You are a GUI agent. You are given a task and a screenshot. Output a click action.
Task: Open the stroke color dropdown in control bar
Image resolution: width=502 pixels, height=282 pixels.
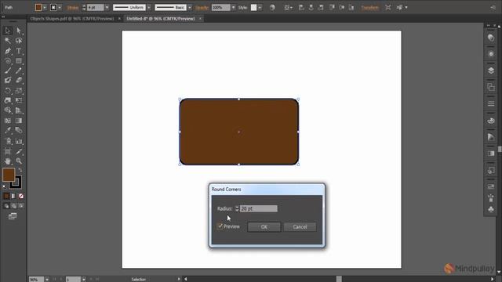point(60,7)
